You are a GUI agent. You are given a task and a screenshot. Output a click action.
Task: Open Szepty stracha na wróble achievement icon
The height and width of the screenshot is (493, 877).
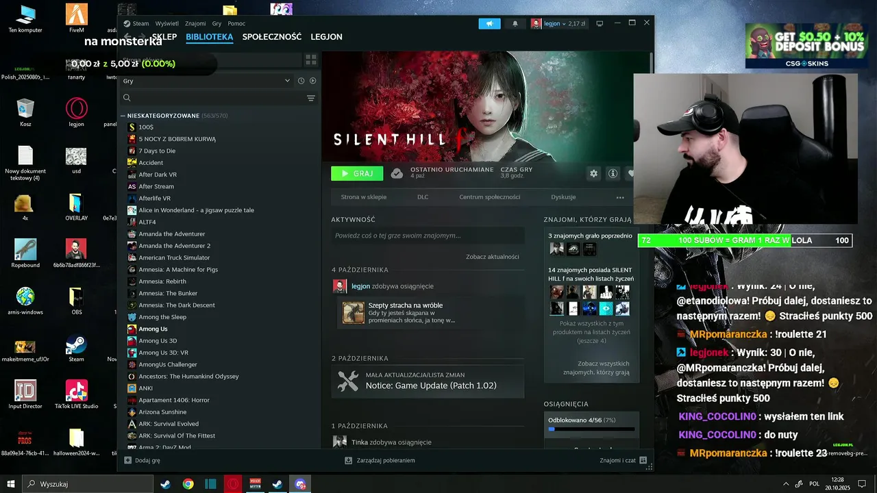pos(354,313)
